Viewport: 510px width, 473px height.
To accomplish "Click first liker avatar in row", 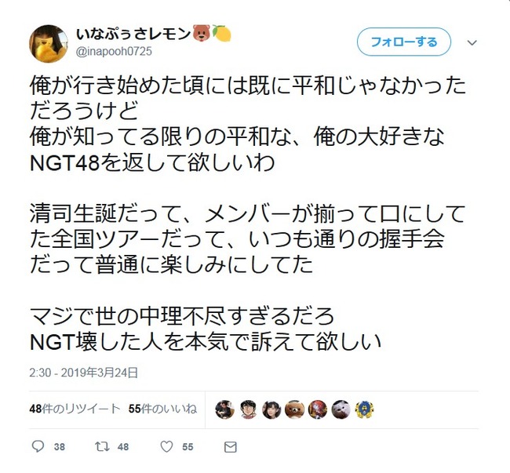I will (x=224, y=409).
